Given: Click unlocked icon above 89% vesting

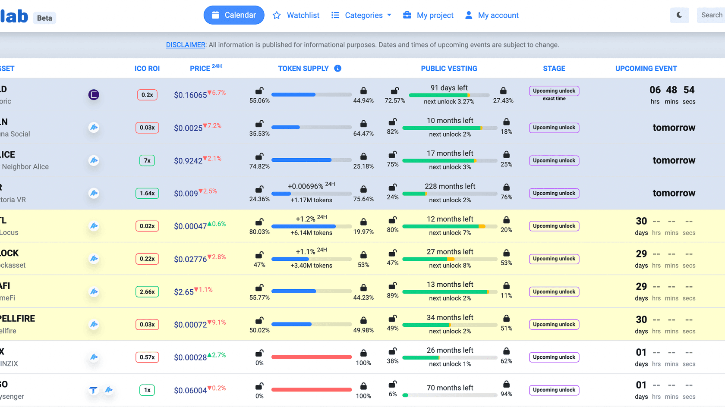Looking at the screenshot, I should click(x=393, y=285).
